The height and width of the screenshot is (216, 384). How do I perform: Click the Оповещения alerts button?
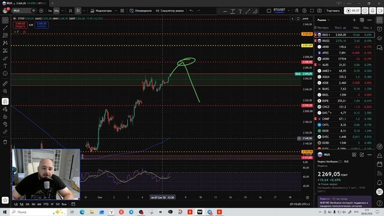(x=140, y=11)
